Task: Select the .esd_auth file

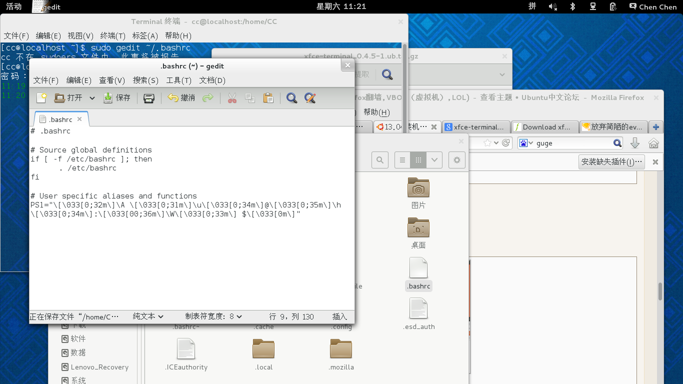Action: coord(419,314)
